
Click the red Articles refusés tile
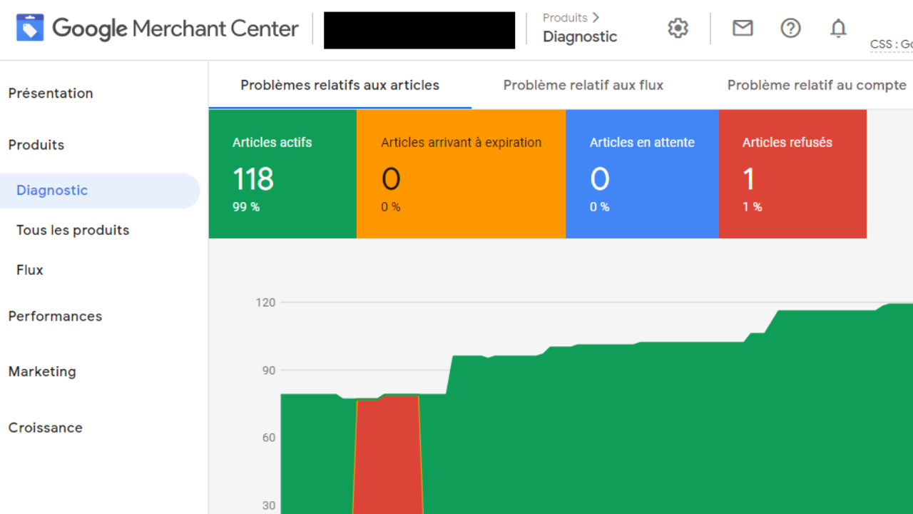(x=792, y=173)
